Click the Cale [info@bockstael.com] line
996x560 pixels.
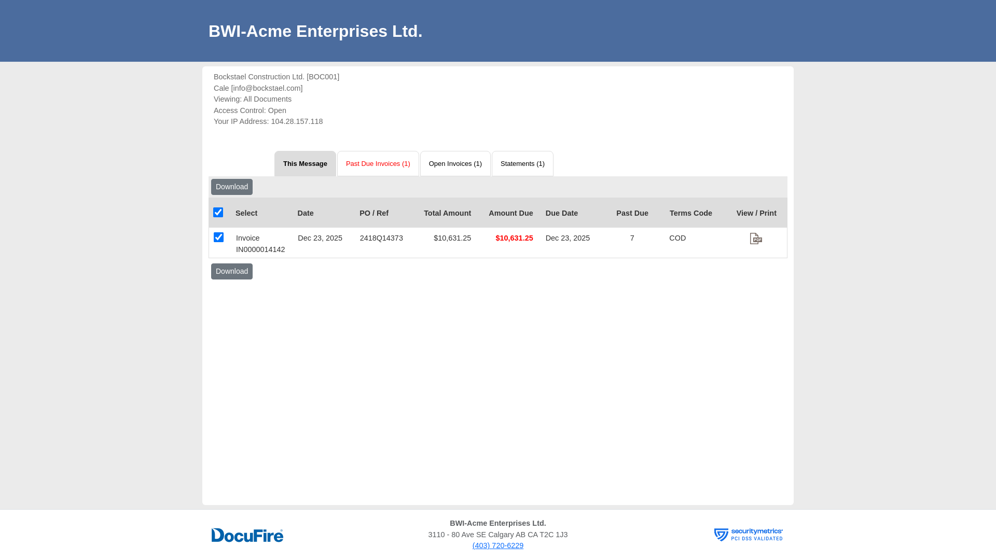[258, 89]
